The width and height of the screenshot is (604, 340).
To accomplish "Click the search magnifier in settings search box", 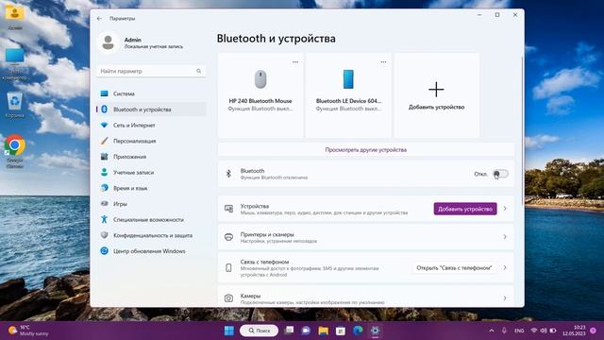I will 199,71.
